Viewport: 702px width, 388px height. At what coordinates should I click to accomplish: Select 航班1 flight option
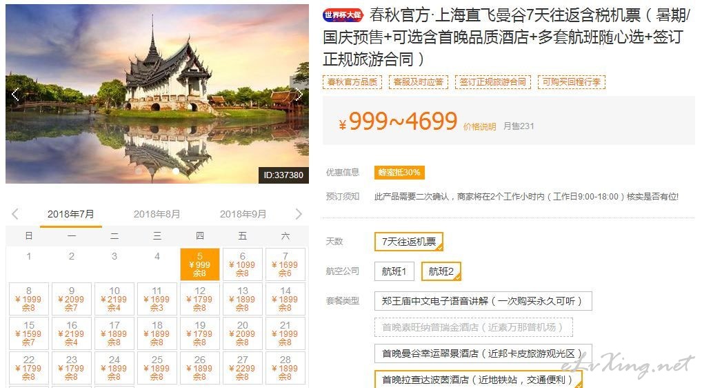394,271
